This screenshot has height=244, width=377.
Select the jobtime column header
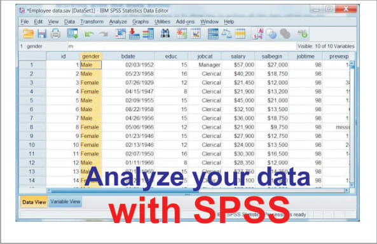pyautogui.click(x=306, y=57)
